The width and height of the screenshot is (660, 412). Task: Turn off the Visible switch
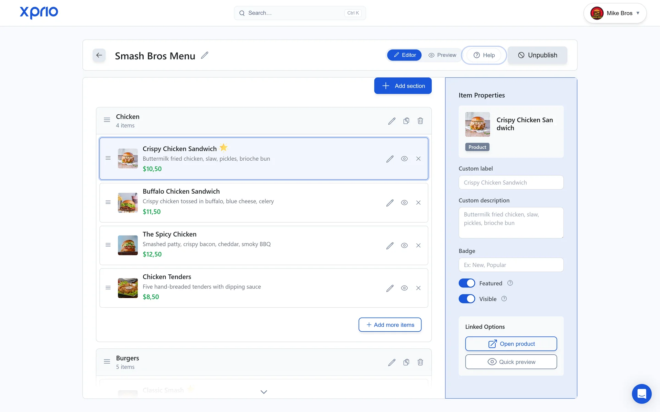(x=467, y=299)
